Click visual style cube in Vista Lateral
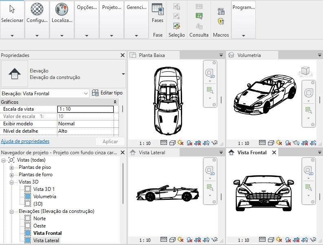Image resolution: width=323 pixels, height=245 pixels. pyautogui.click(x=172, y=240)
